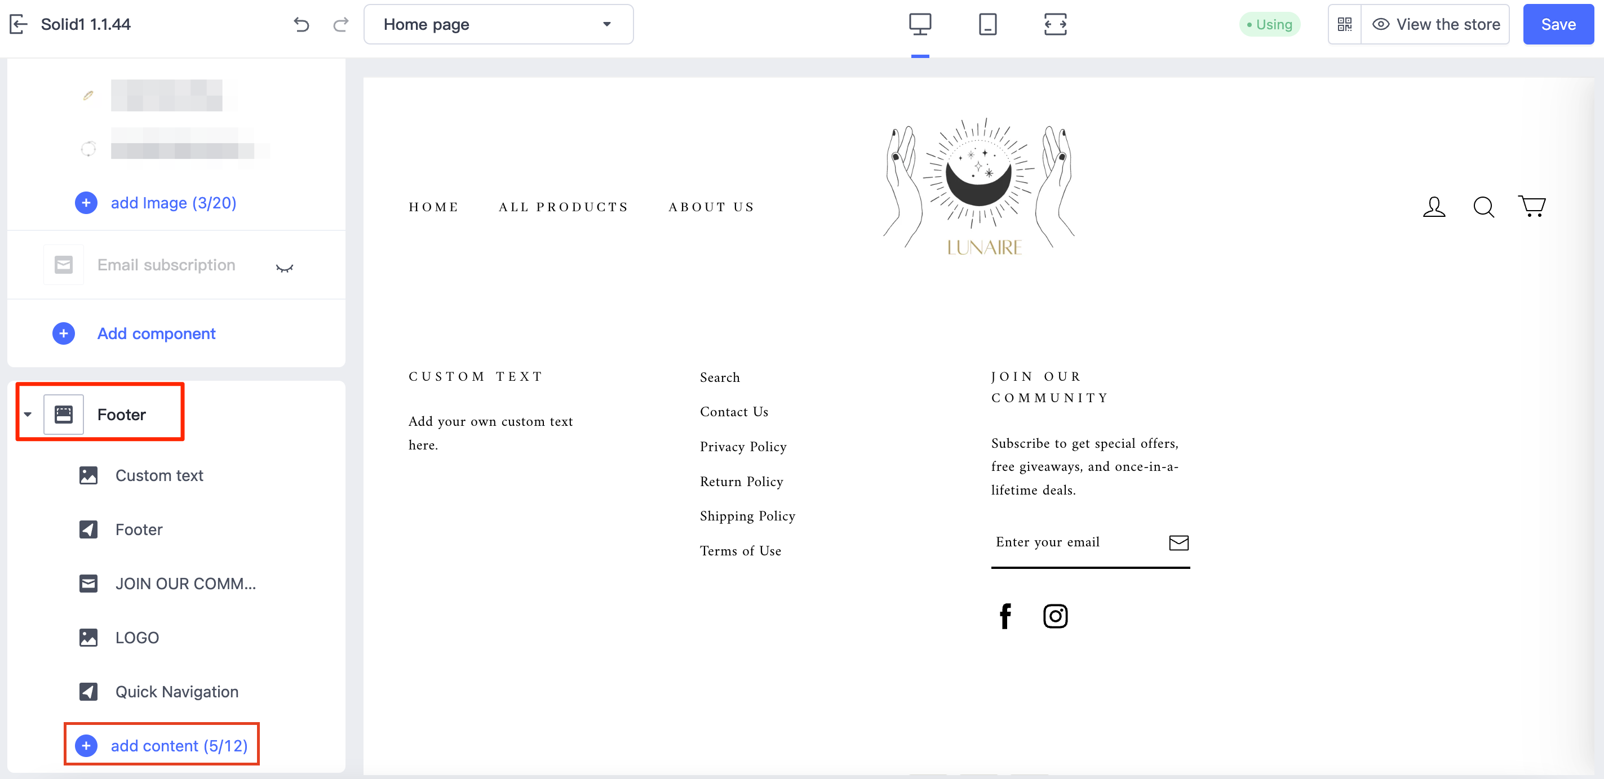1604x779 pixels.
Task: Switch to desktop preview mode
Action: (x=920, y=24)
